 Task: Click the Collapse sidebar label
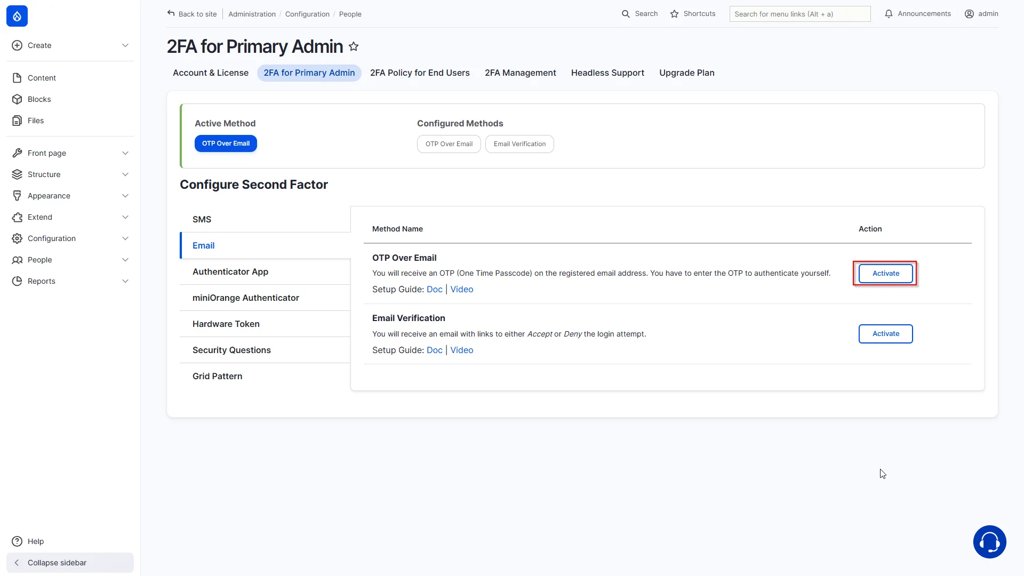57,563
